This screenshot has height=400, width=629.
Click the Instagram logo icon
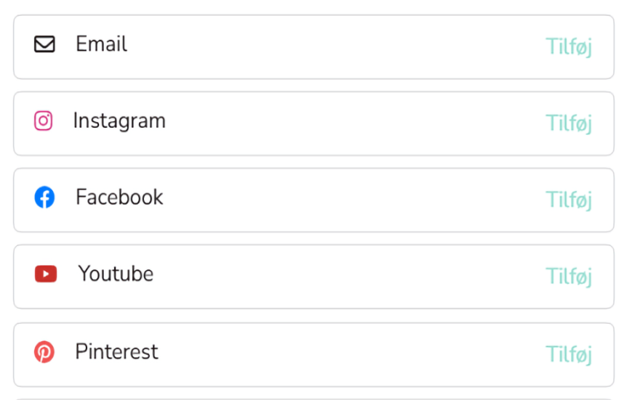pos(44,121)
